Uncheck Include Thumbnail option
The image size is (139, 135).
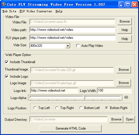click(7, 62)
